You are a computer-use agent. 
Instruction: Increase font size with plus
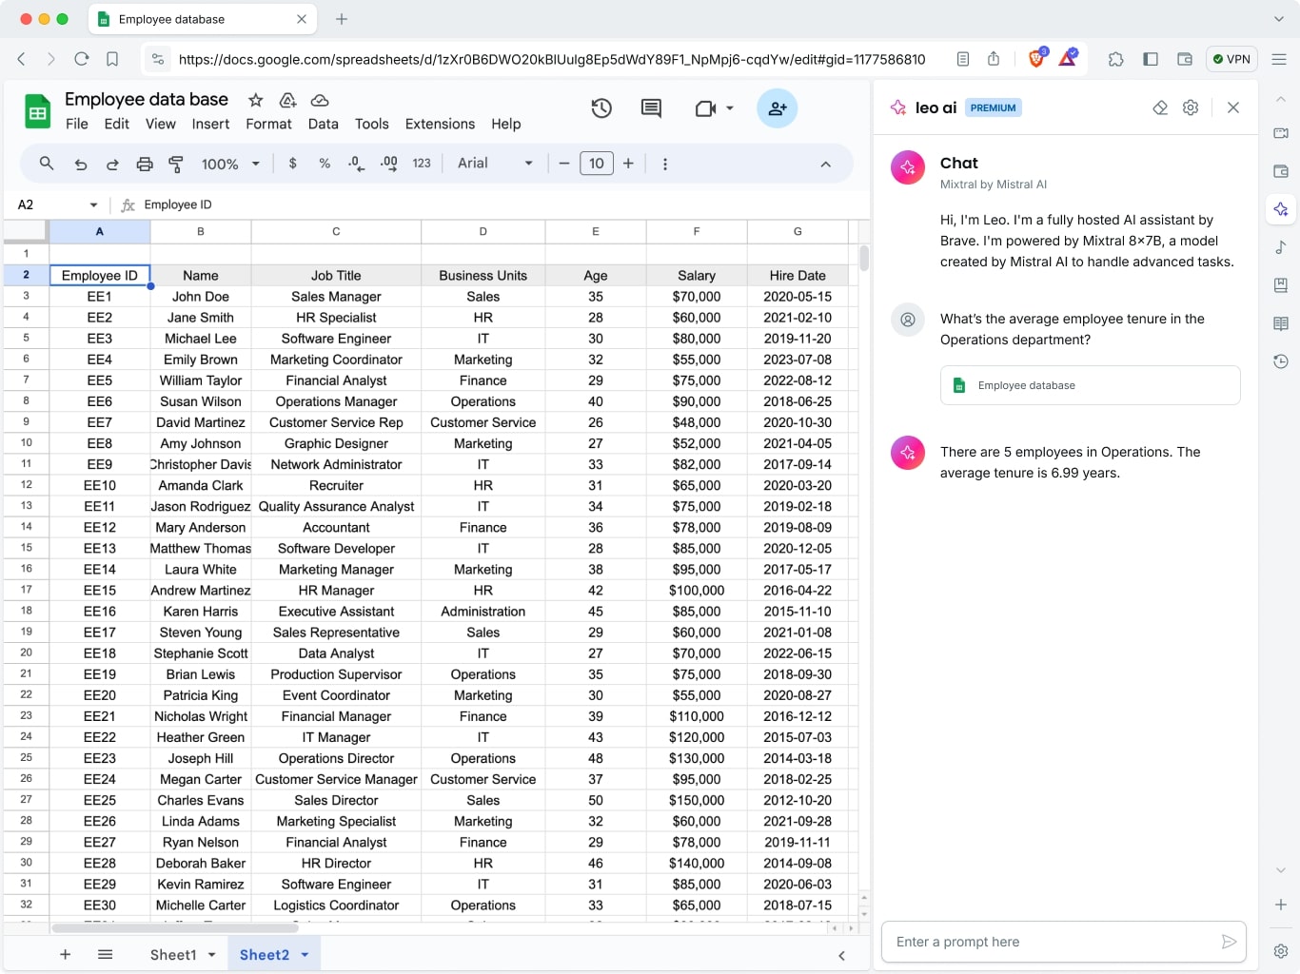click(x=628, y=164)
